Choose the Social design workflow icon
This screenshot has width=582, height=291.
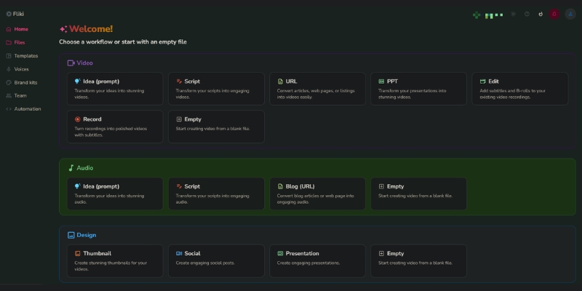coord(179,253)
